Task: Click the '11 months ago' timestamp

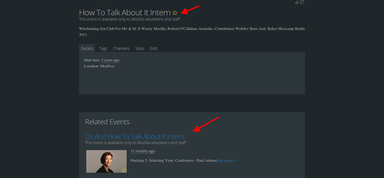Action: (143, 151)
